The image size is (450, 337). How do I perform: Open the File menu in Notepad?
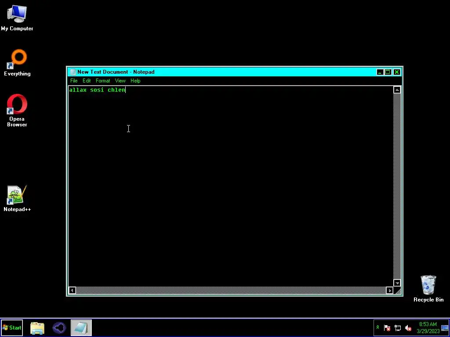click(74, 81)
